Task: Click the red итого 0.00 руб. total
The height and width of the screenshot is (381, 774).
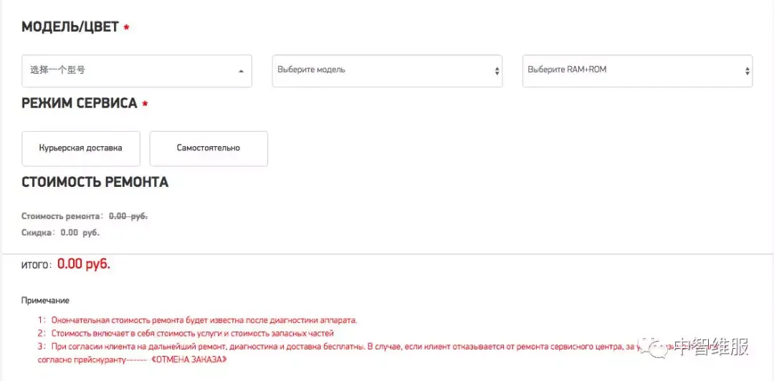Action: click(x=84, y=264)
